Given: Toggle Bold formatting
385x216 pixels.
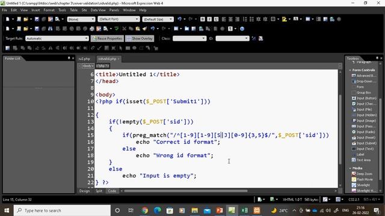Looking at the screenshot, I should point(203,19).
